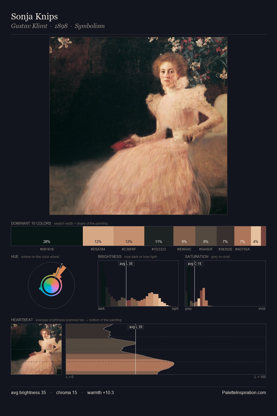277x416 pixels.
Task: Click the 'dark' brightness axis label
Action: coord(101,309)
